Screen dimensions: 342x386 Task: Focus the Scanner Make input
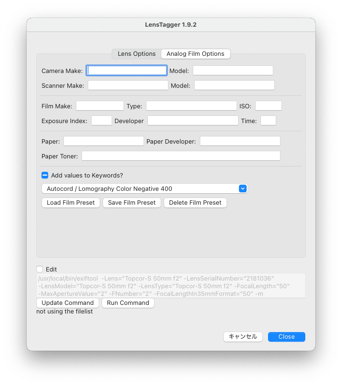127,85
